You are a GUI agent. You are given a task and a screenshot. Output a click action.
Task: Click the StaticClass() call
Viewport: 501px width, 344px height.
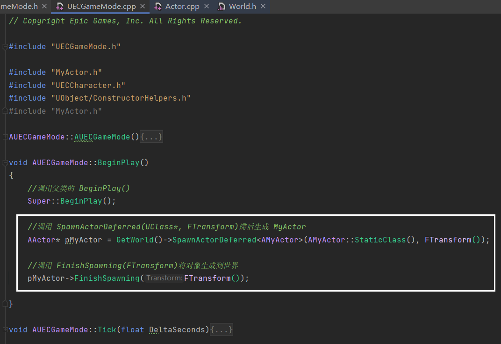click(384, 240)
